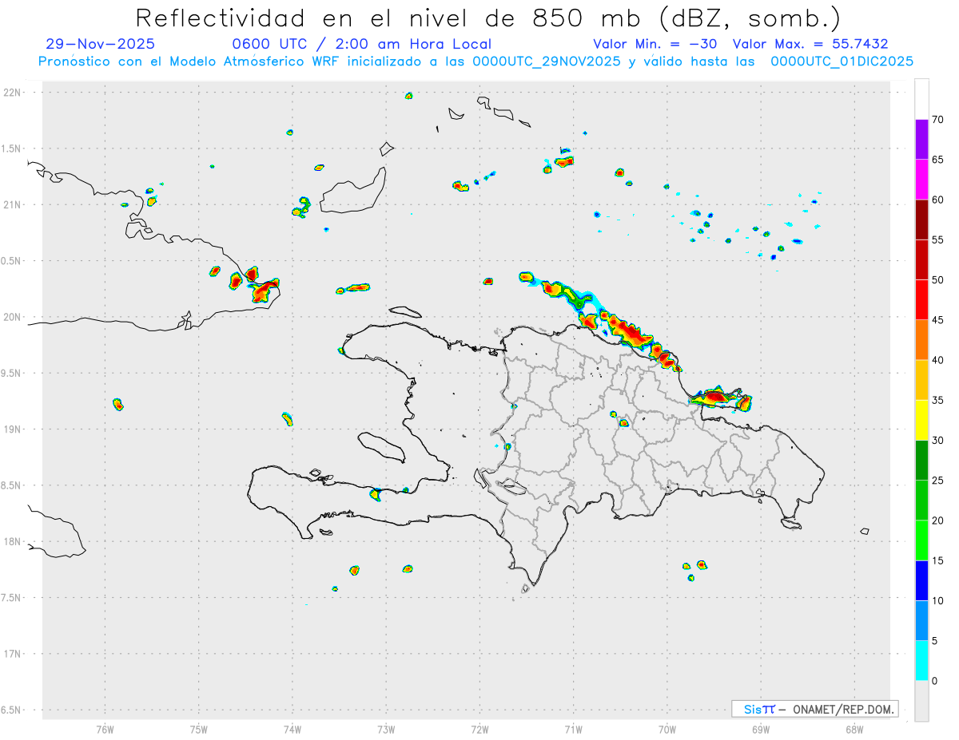
Task: Click the longitude label "74W"
Action: tap(292, 729)
